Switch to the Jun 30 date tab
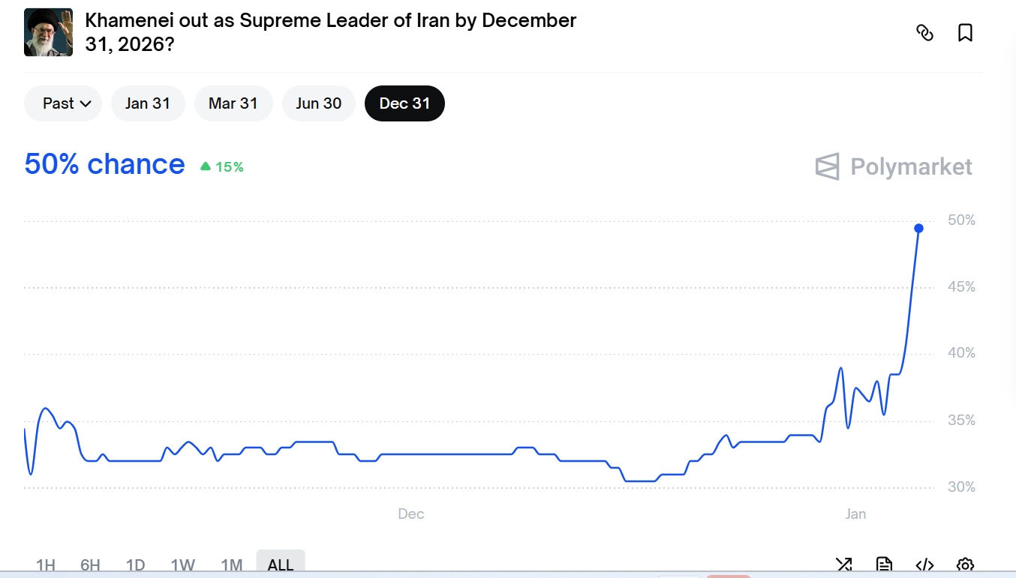The height and width of the screenshot is (578, 1016). coord(318,103)
